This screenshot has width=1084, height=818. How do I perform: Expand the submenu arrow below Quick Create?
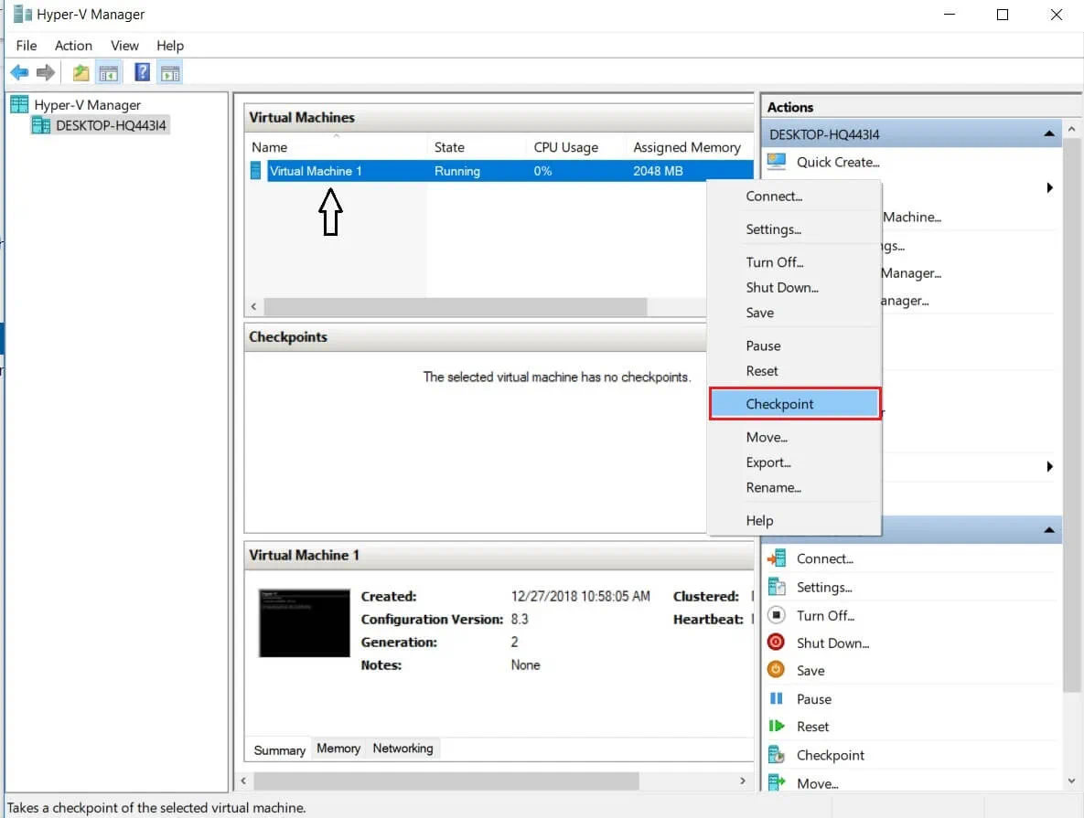coord(1049,188)
